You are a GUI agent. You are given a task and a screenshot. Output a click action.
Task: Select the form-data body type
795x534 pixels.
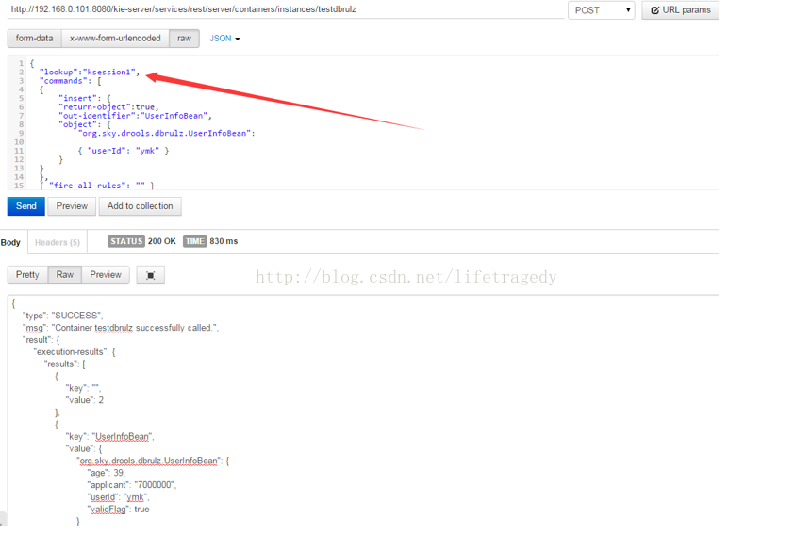tap(35, 39)
